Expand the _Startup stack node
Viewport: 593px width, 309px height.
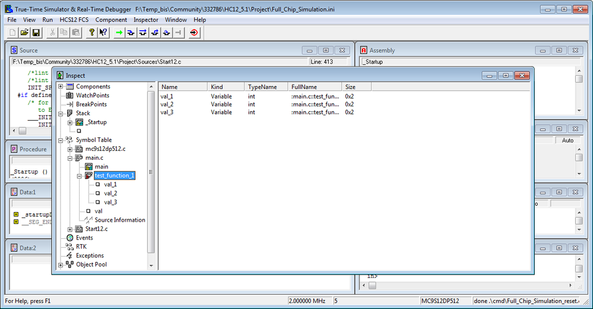[x=70, y=122]
